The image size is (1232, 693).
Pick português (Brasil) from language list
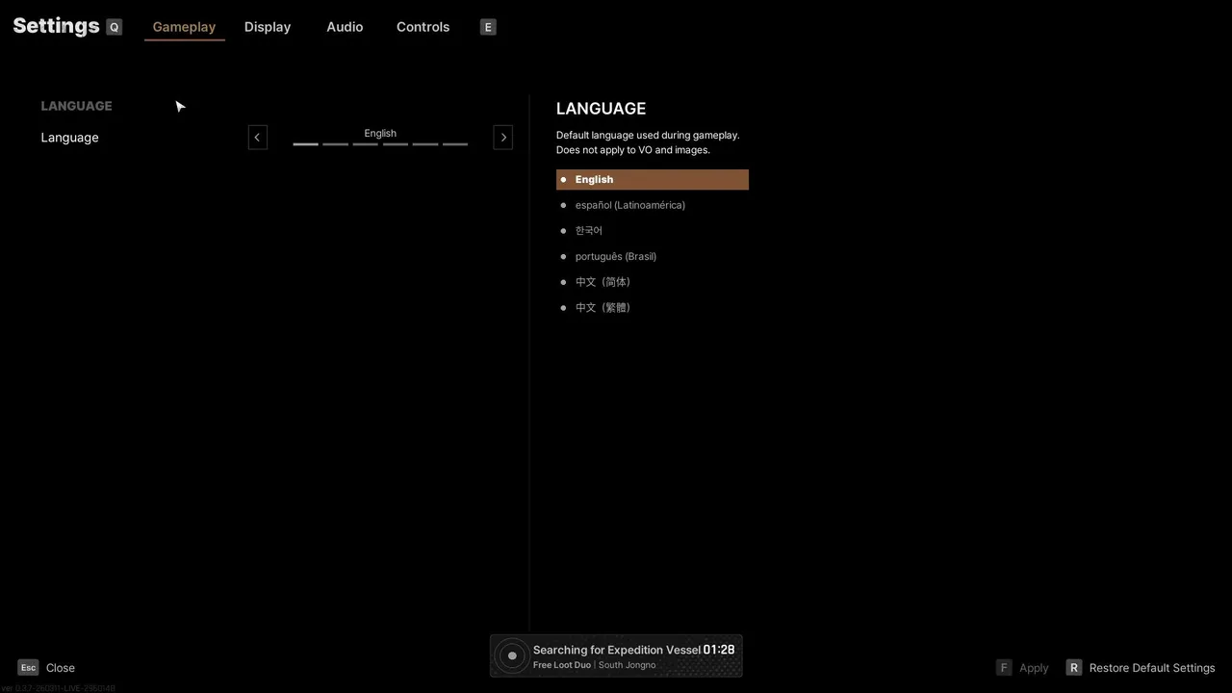(616, 256)
